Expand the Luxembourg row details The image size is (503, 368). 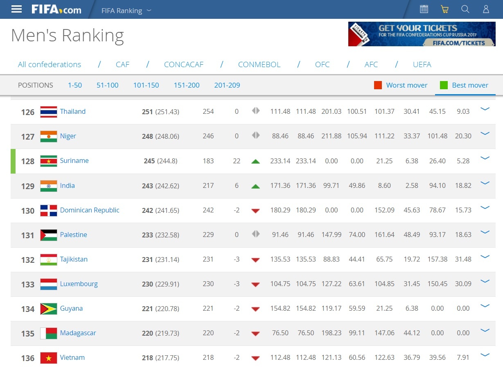tap(485, 281)
